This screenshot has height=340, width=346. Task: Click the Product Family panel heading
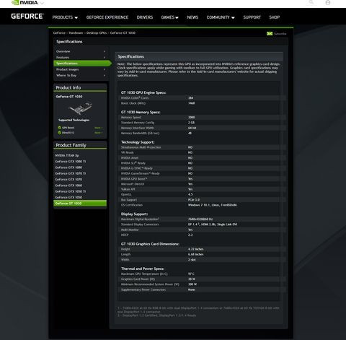[71, 145]
